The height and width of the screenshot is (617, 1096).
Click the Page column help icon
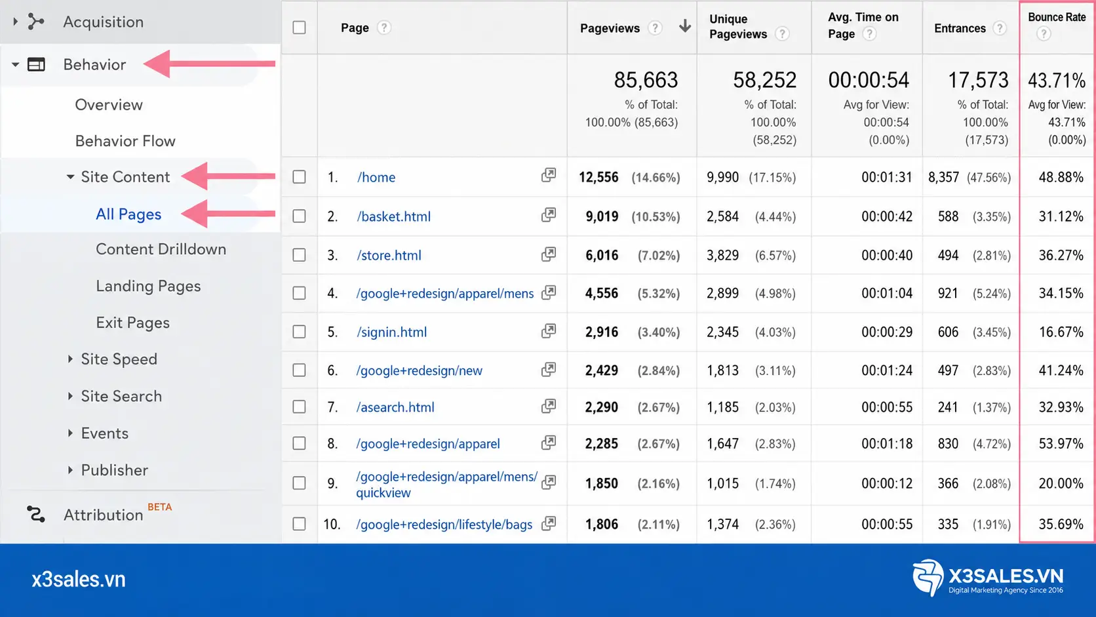pos(384,28)
